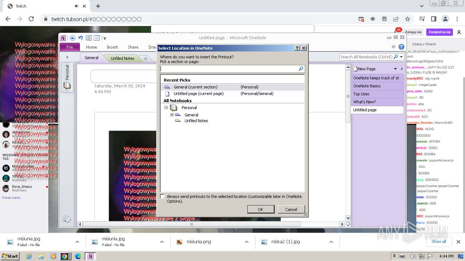
Task: Collapse the page tabs pane chevron
Action: (x=402, y=69)
